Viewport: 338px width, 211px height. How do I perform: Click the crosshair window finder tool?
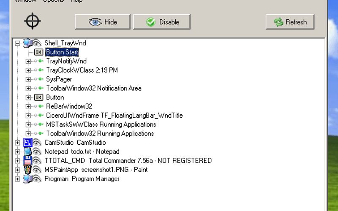(x=33, y=21)
